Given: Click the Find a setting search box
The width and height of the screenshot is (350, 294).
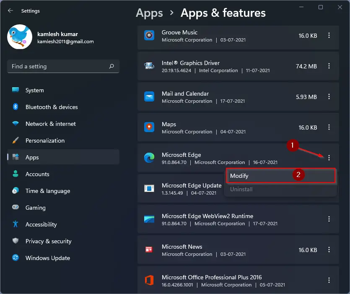Looking at the screenshot, I should pos(63,66).
